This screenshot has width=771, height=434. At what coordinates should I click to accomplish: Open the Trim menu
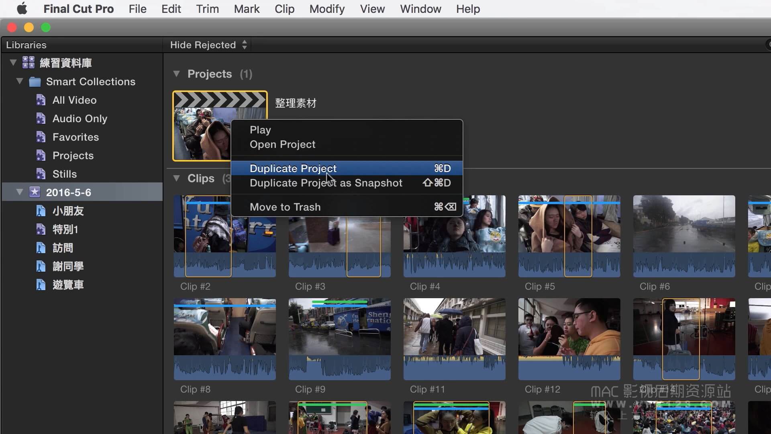click(207, 9)
